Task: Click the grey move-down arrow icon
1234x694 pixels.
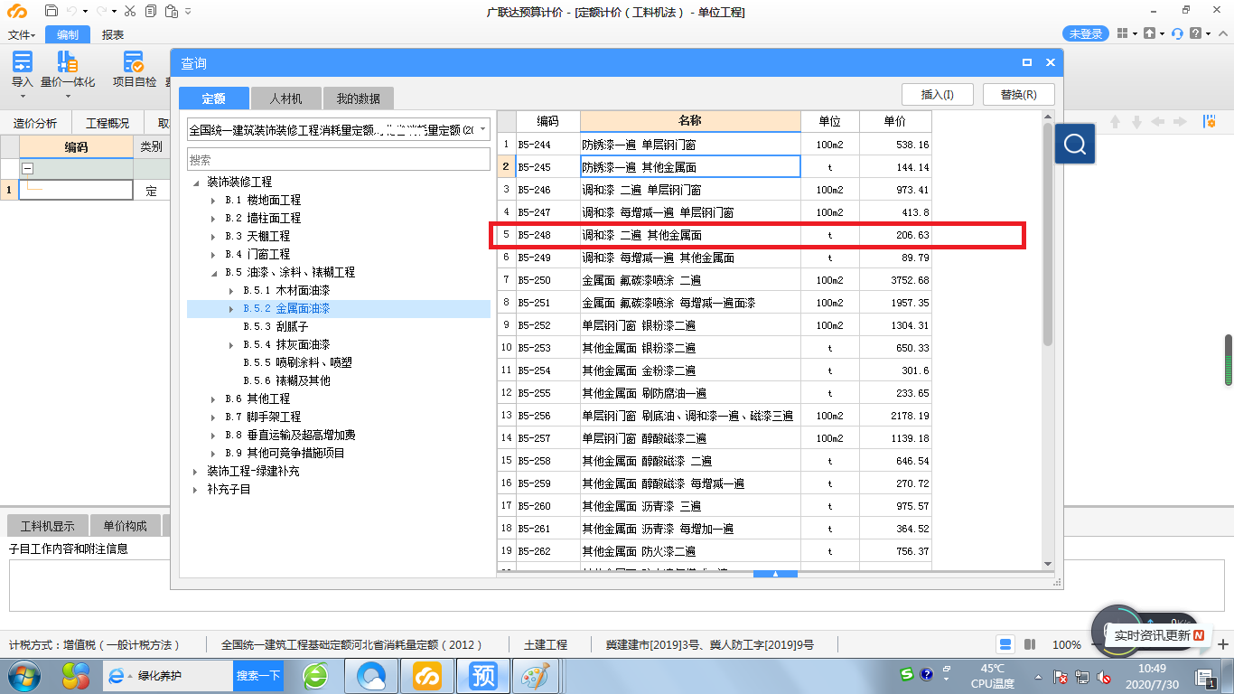Action: pos(1136,122)
